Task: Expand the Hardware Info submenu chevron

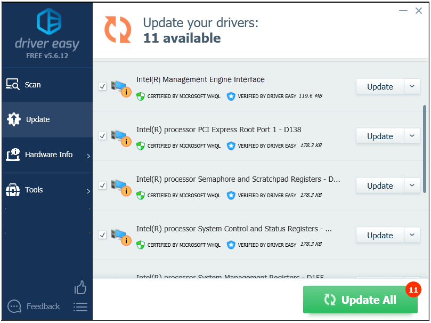Action: 88,155
